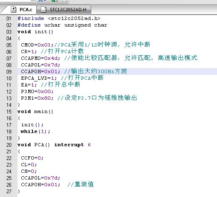
Task: Click the STC12C2052AD.H file icon
Action: (x=44, y=10)
